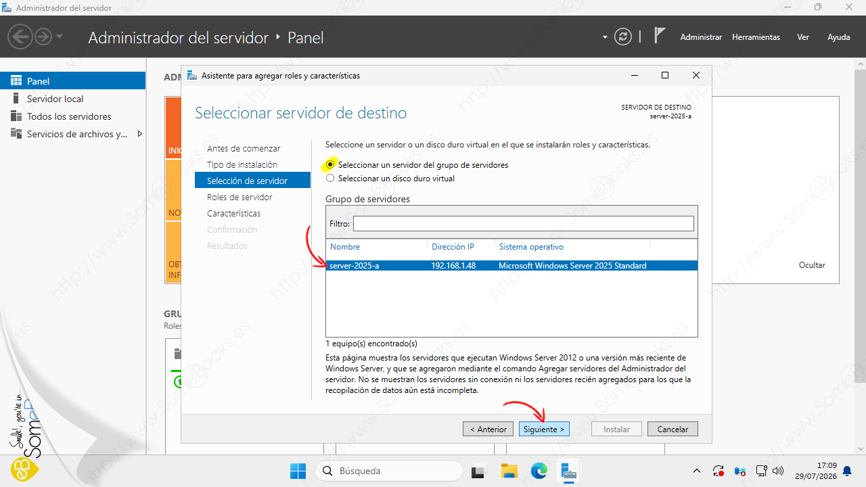This screenshot has height=487, width=866.
Task: Open the Administrar menu
Action: pyautogui.click(x=701, y=37)
